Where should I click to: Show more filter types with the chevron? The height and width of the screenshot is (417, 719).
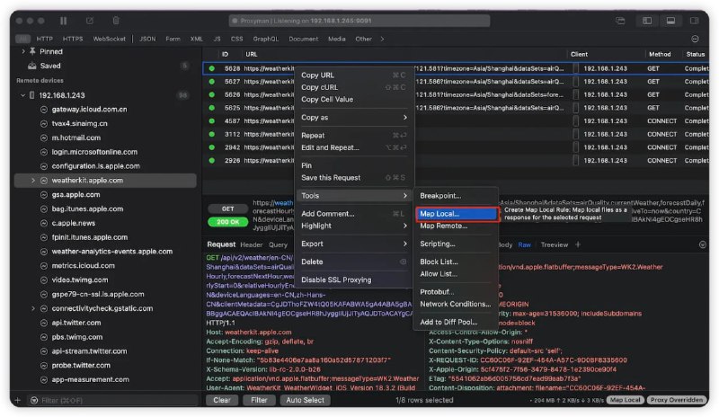pos(382,39)
